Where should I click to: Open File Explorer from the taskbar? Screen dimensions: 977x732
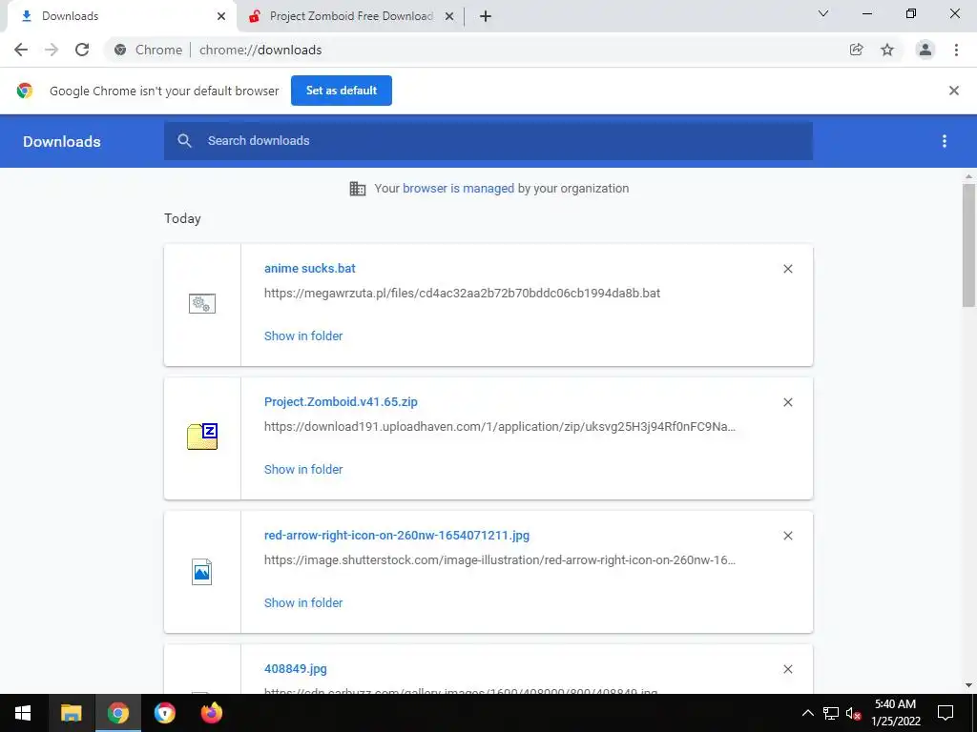(x=71, y=713)
